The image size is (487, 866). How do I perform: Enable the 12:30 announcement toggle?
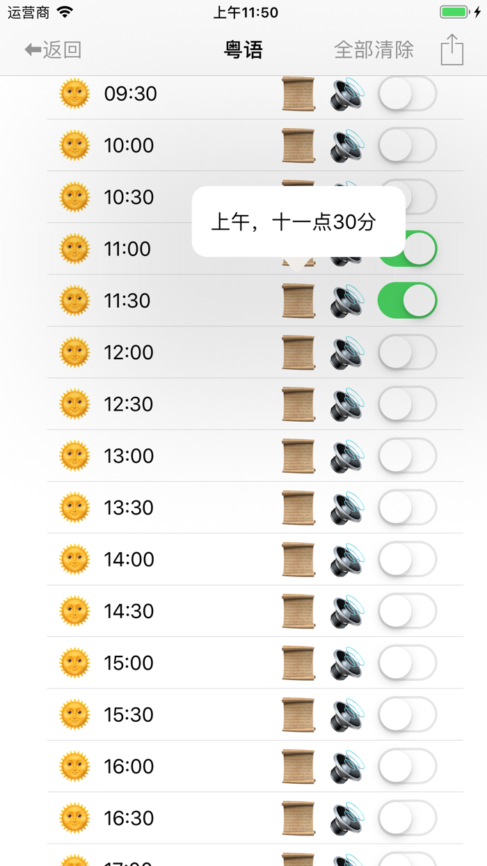coord(407,404)
